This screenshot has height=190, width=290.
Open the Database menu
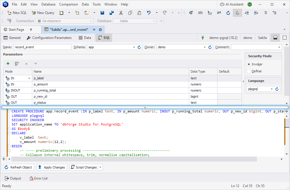pyautogui.click(x=48, y=4)
